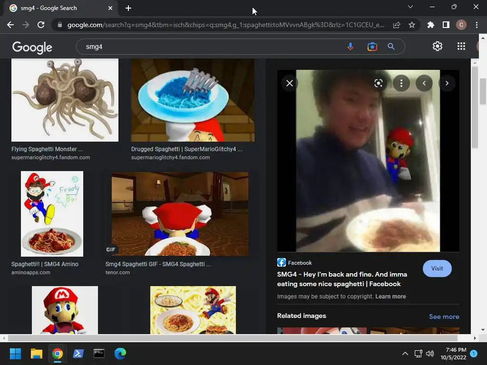This screenshot has height=365, width=487.
Task: Click Spaghetti!! | SMG4 Amino caption
Action: pos(45,264)
